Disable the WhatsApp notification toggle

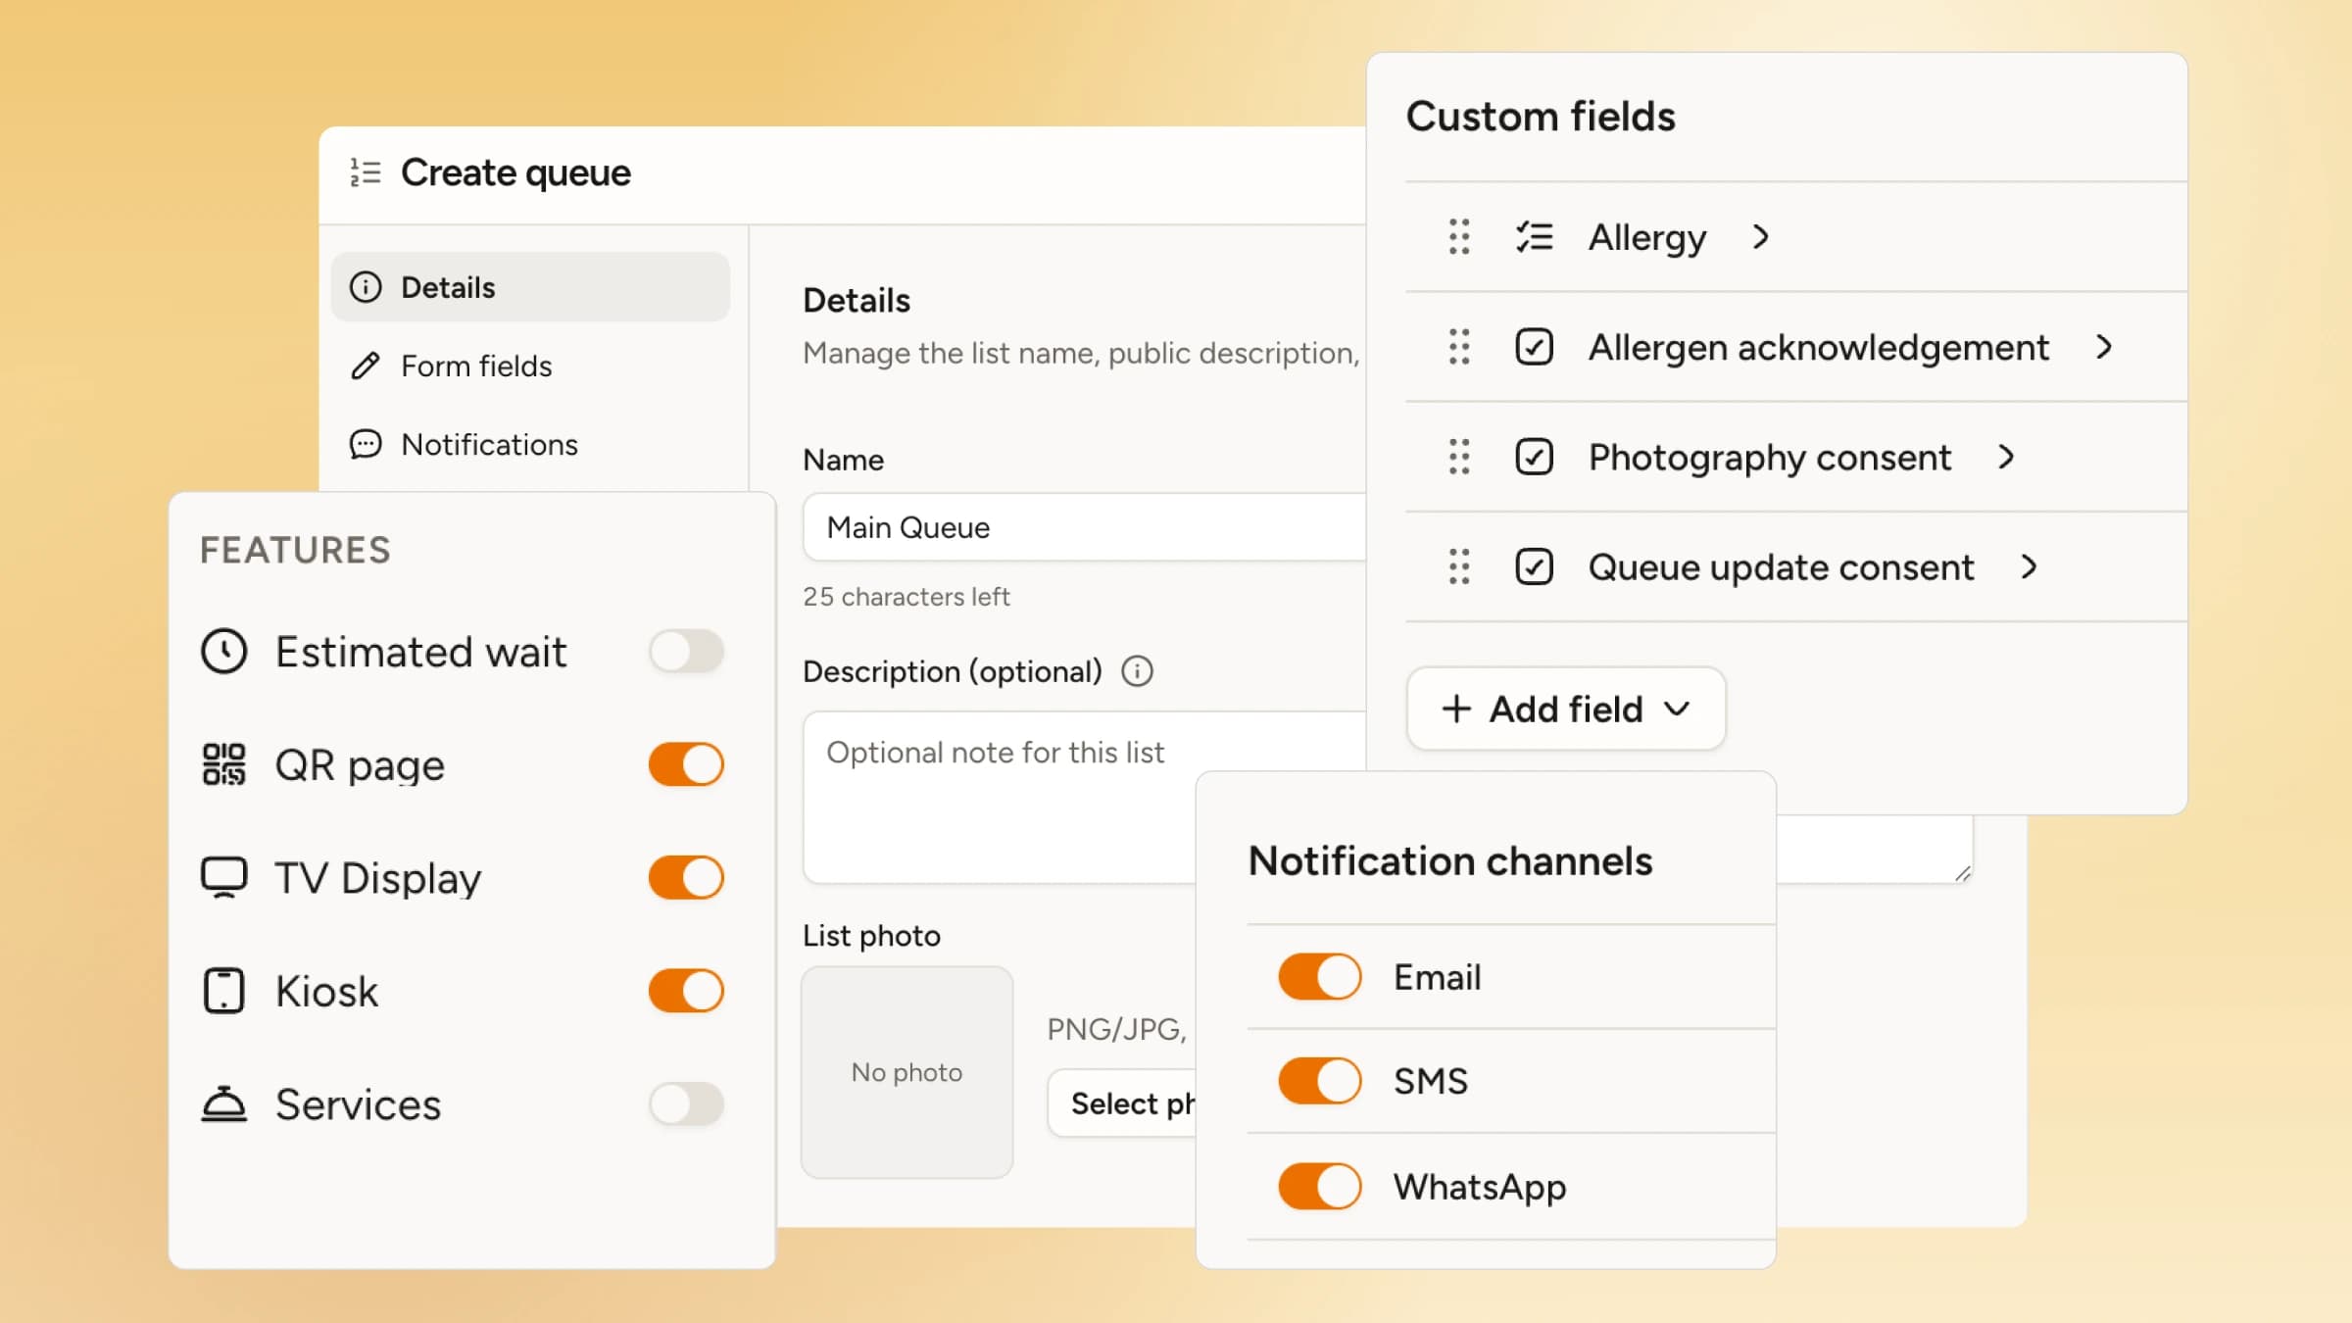click(1319, 1186)
